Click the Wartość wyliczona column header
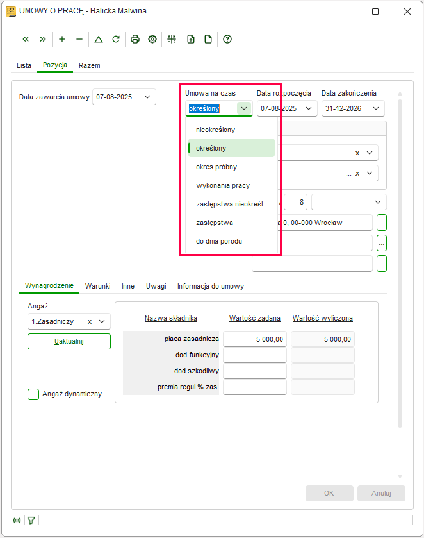This screenshot has height=538, width=424. point(323,318)
